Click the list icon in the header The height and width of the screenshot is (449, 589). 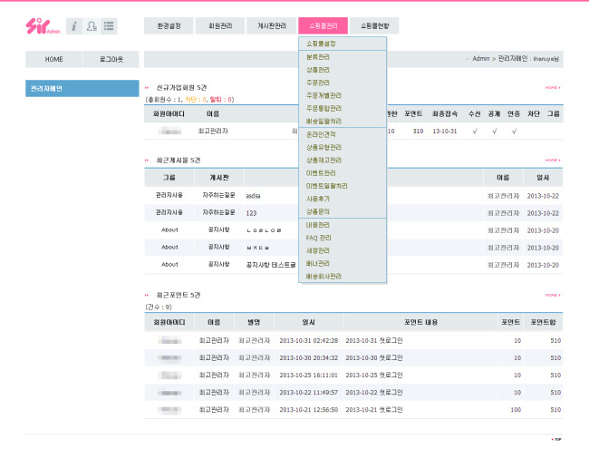tap(109, 25)
